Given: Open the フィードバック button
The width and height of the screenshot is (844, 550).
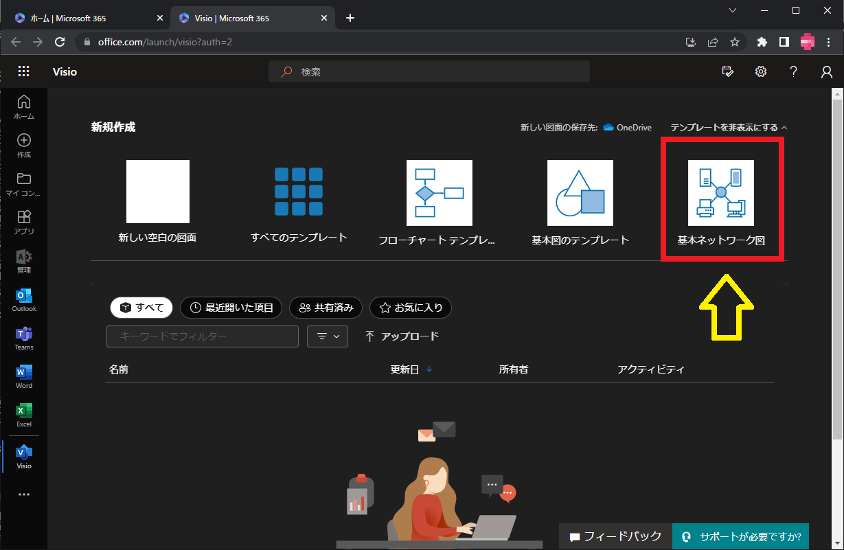Looking at the screenshot, I should click(615, 536).
